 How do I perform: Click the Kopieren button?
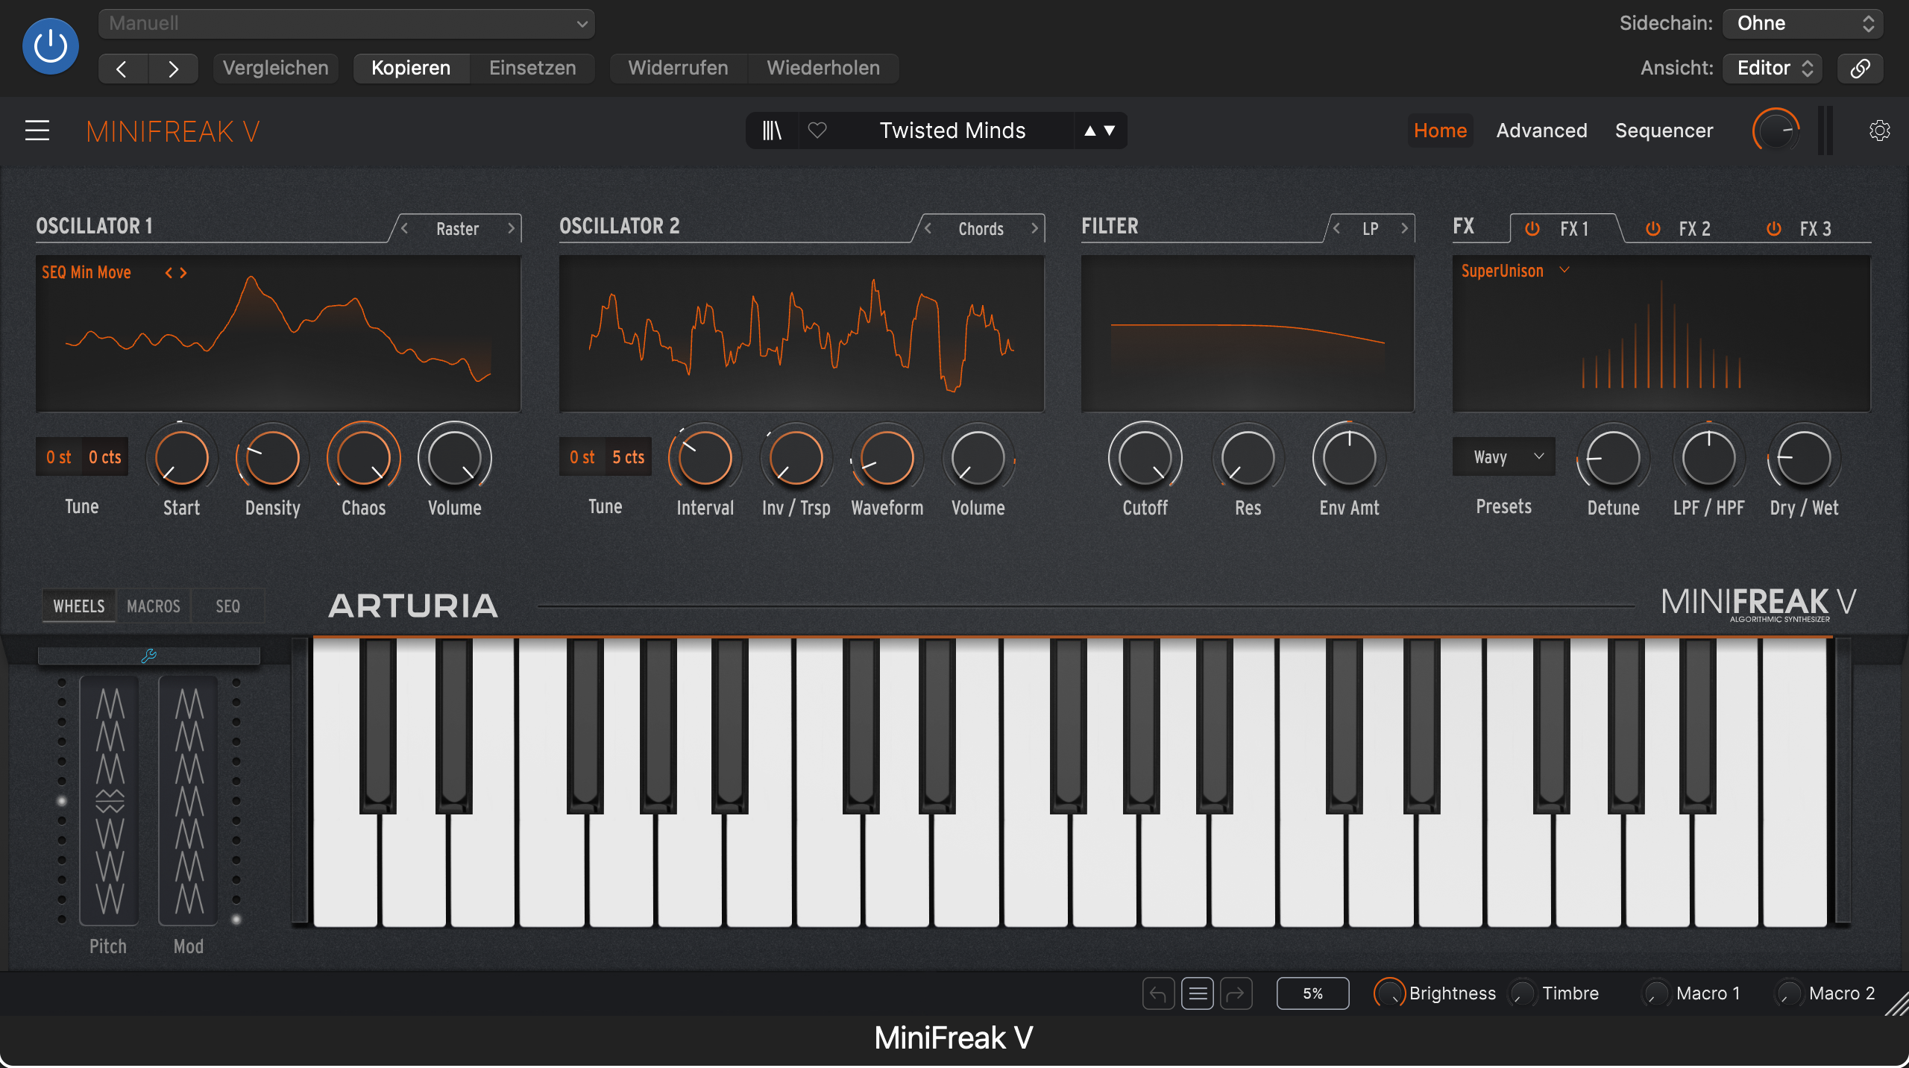point(411,68)
